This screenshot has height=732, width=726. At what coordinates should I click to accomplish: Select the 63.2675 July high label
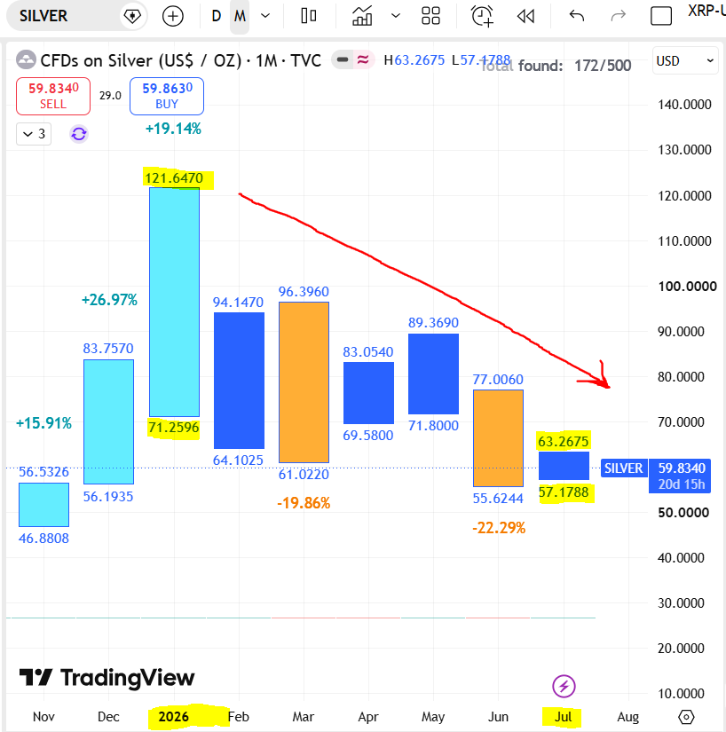(563, 441)
